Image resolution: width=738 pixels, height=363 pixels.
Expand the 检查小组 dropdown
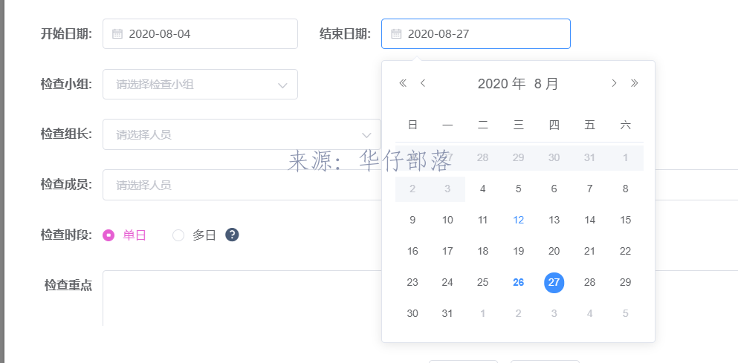[200, 85]
